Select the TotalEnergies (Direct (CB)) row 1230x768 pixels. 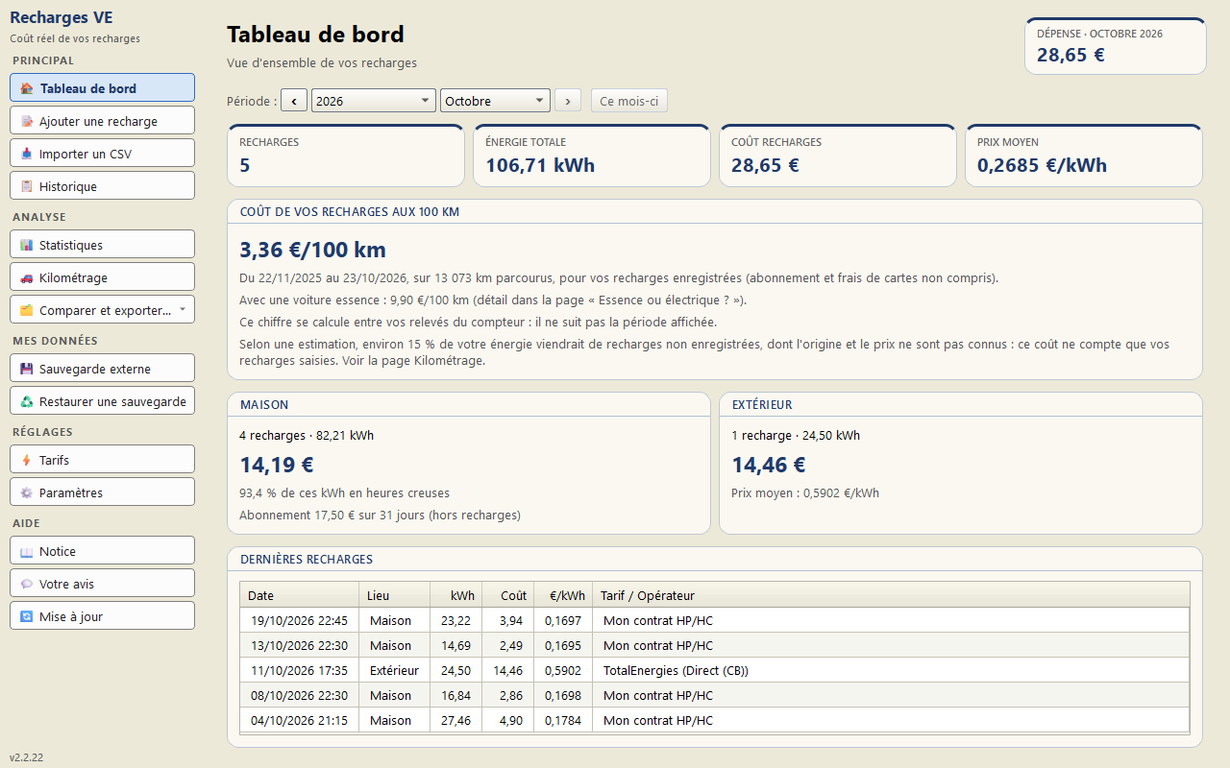point(715,670)
